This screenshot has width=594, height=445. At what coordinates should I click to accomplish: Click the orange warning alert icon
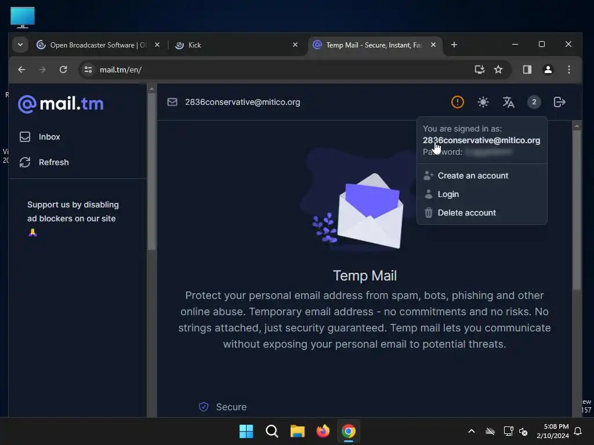click(457, 102)
